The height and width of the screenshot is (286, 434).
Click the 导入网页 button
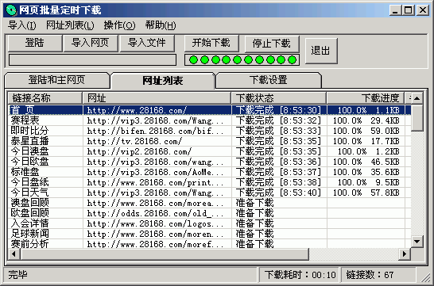(x=91, y=43)
